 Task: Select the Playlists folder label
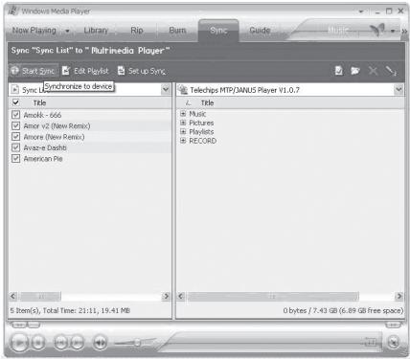(x=201, y=132)
